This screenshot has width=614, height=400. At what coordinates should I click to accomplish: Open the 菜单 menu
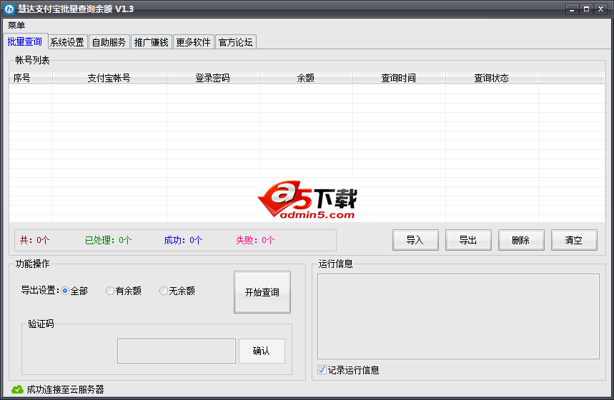tap(16, 26)
